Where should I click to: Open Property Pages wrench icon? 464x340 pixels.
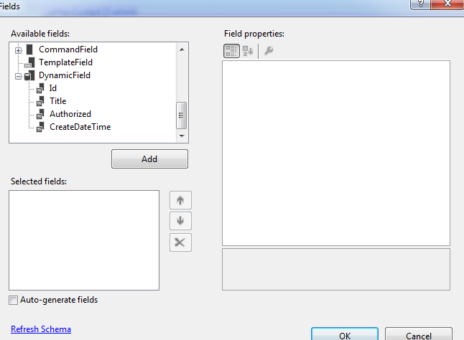click(269, 51)
